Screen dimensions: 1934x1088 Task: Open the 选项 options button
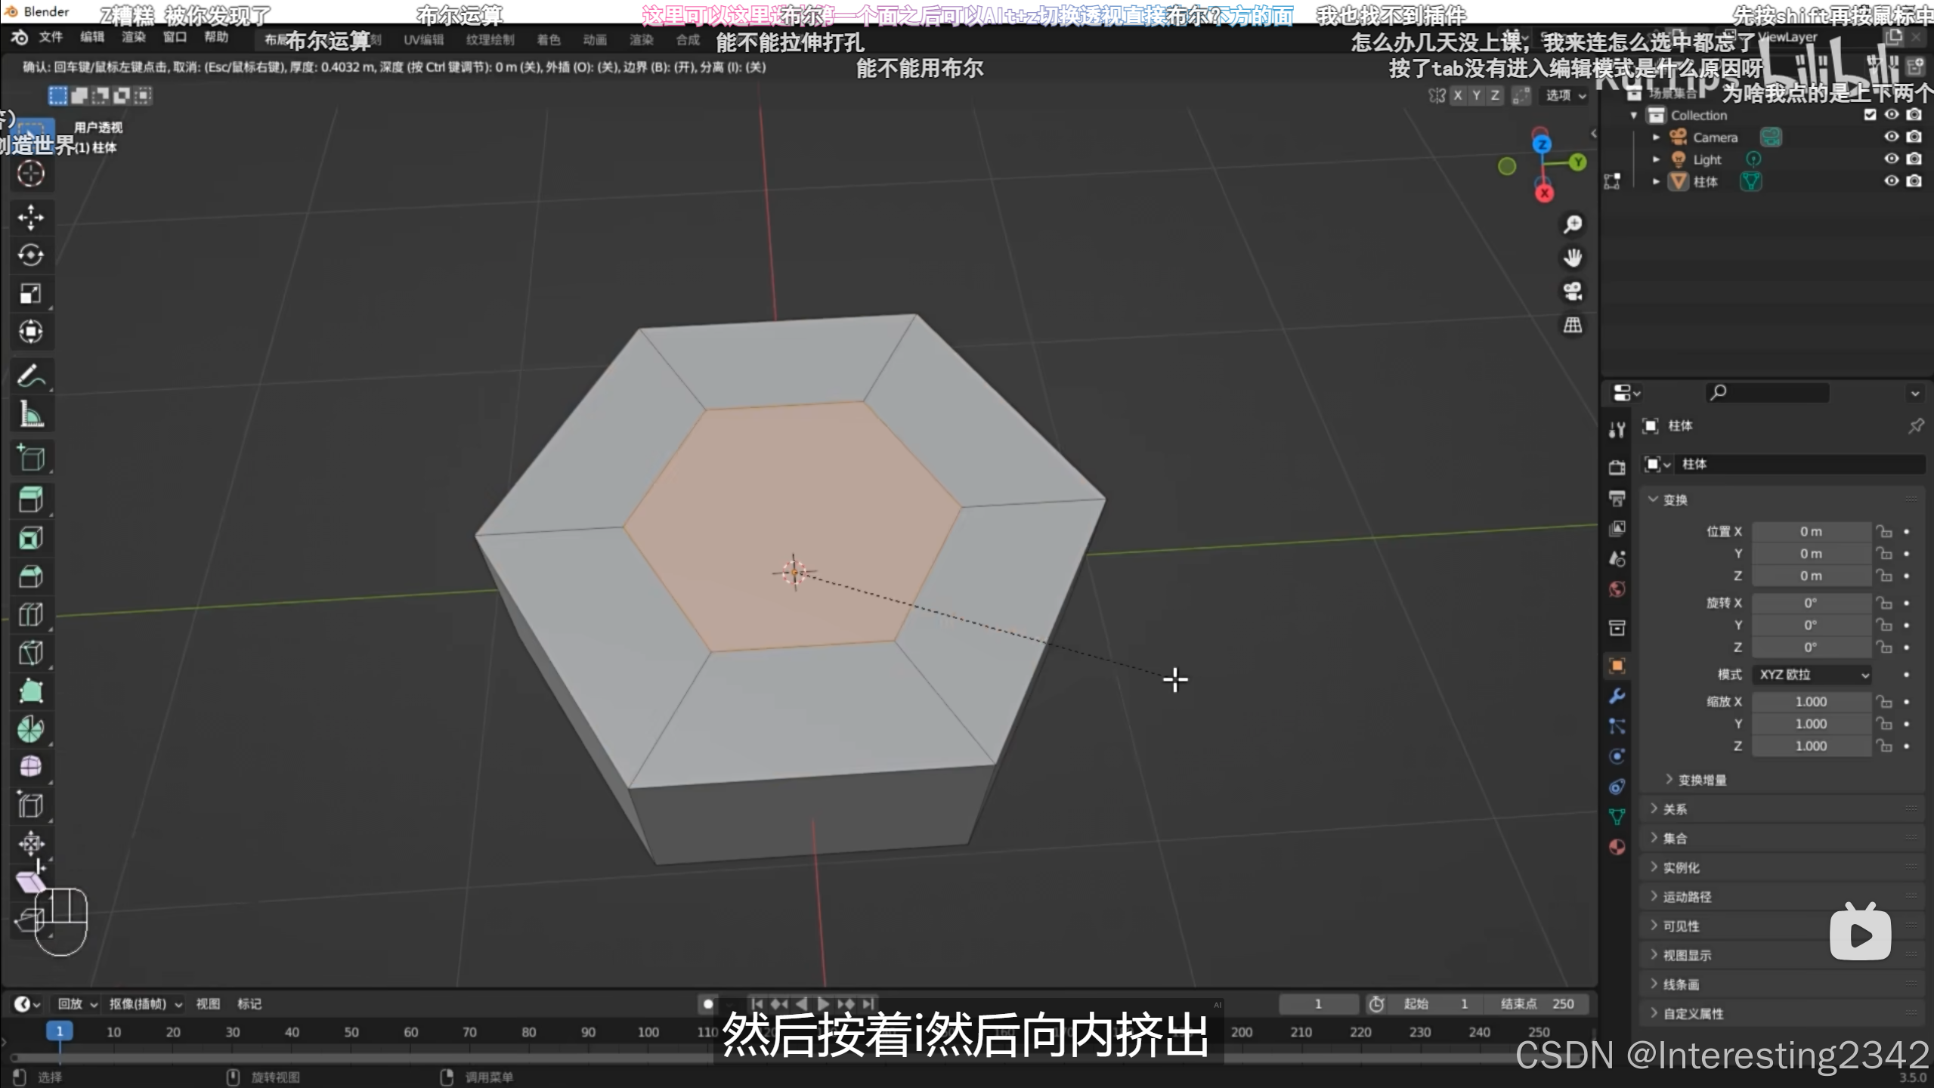[x=1564, y=95]
